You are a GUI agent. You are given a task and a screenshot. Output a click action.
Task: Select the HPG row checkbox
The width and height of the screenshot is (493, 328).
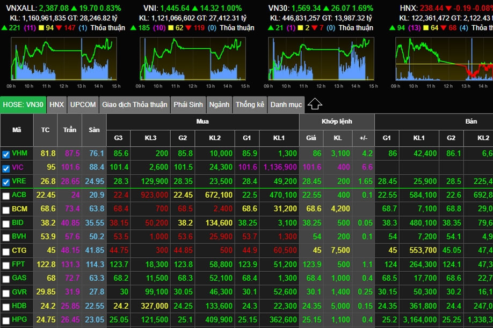(6, 320)
